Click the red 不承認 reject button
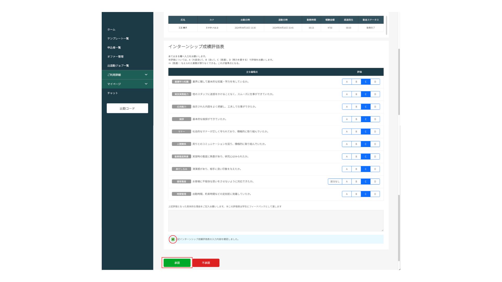The image size is (502, 282). [x=206, y=263]
